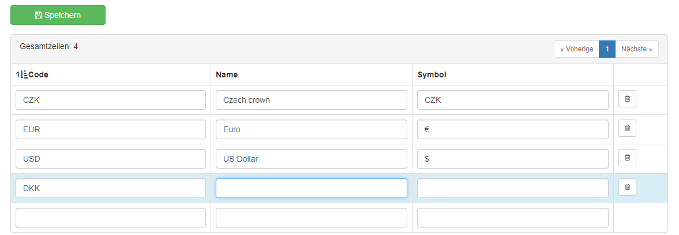Go to Nächste page
Screen dimensions: 679x235
click(x=636, y=49)
